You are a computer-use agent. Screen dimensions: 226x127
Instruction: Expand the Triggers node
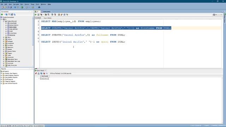4,53
